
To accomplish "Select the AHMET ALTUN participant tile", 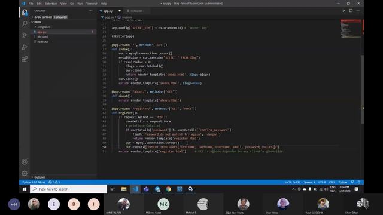I will tap(124, 205).
